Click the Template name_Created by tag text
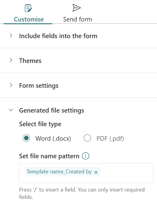The width and height of the screenshot is (157, 220). 59,172
